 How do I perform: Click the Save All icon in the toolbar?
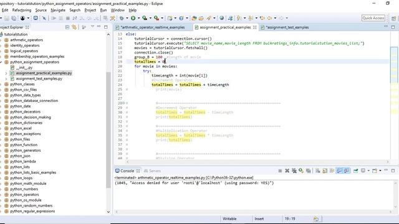point(14,18)
